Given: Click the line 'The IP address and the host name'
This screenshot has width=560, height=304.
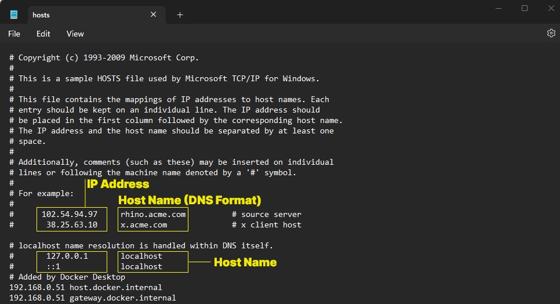Looking at the screenshot, I should [x=172, y=131].
